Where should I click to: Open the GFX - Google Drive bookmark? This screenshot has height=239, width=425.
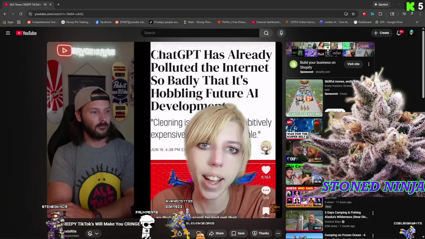pos(389,22)
